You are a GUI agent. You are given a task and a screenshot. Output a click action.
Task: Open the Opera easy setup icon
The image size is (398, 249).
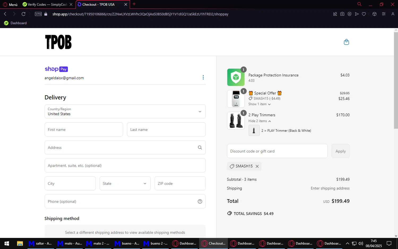tap(384, 14)
